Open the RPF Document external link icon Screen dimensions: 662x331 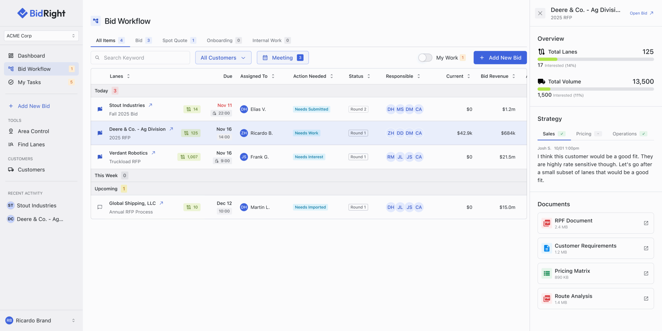point(646,223)
